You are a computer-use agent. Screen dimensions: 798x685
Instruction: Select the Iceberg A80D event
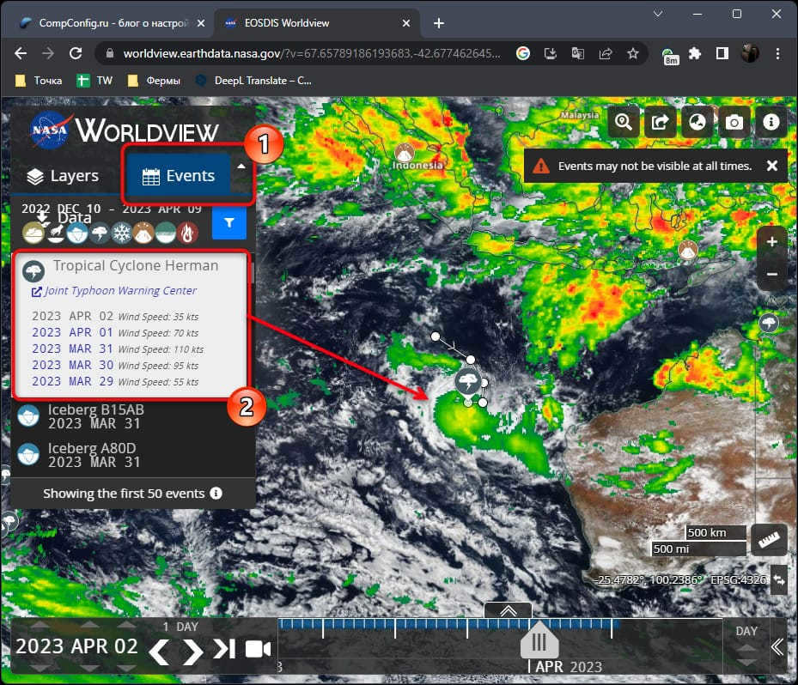coord(132,455)
